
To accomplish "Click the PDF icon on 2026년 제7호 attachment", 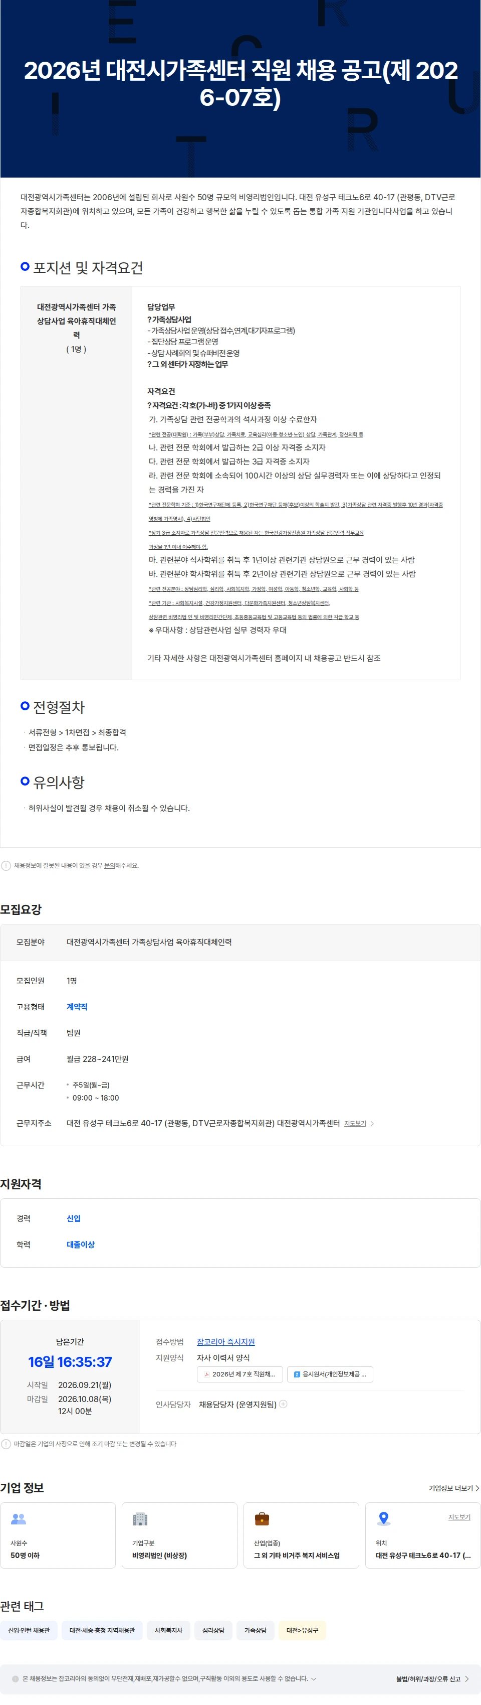I will (206, 1375).
